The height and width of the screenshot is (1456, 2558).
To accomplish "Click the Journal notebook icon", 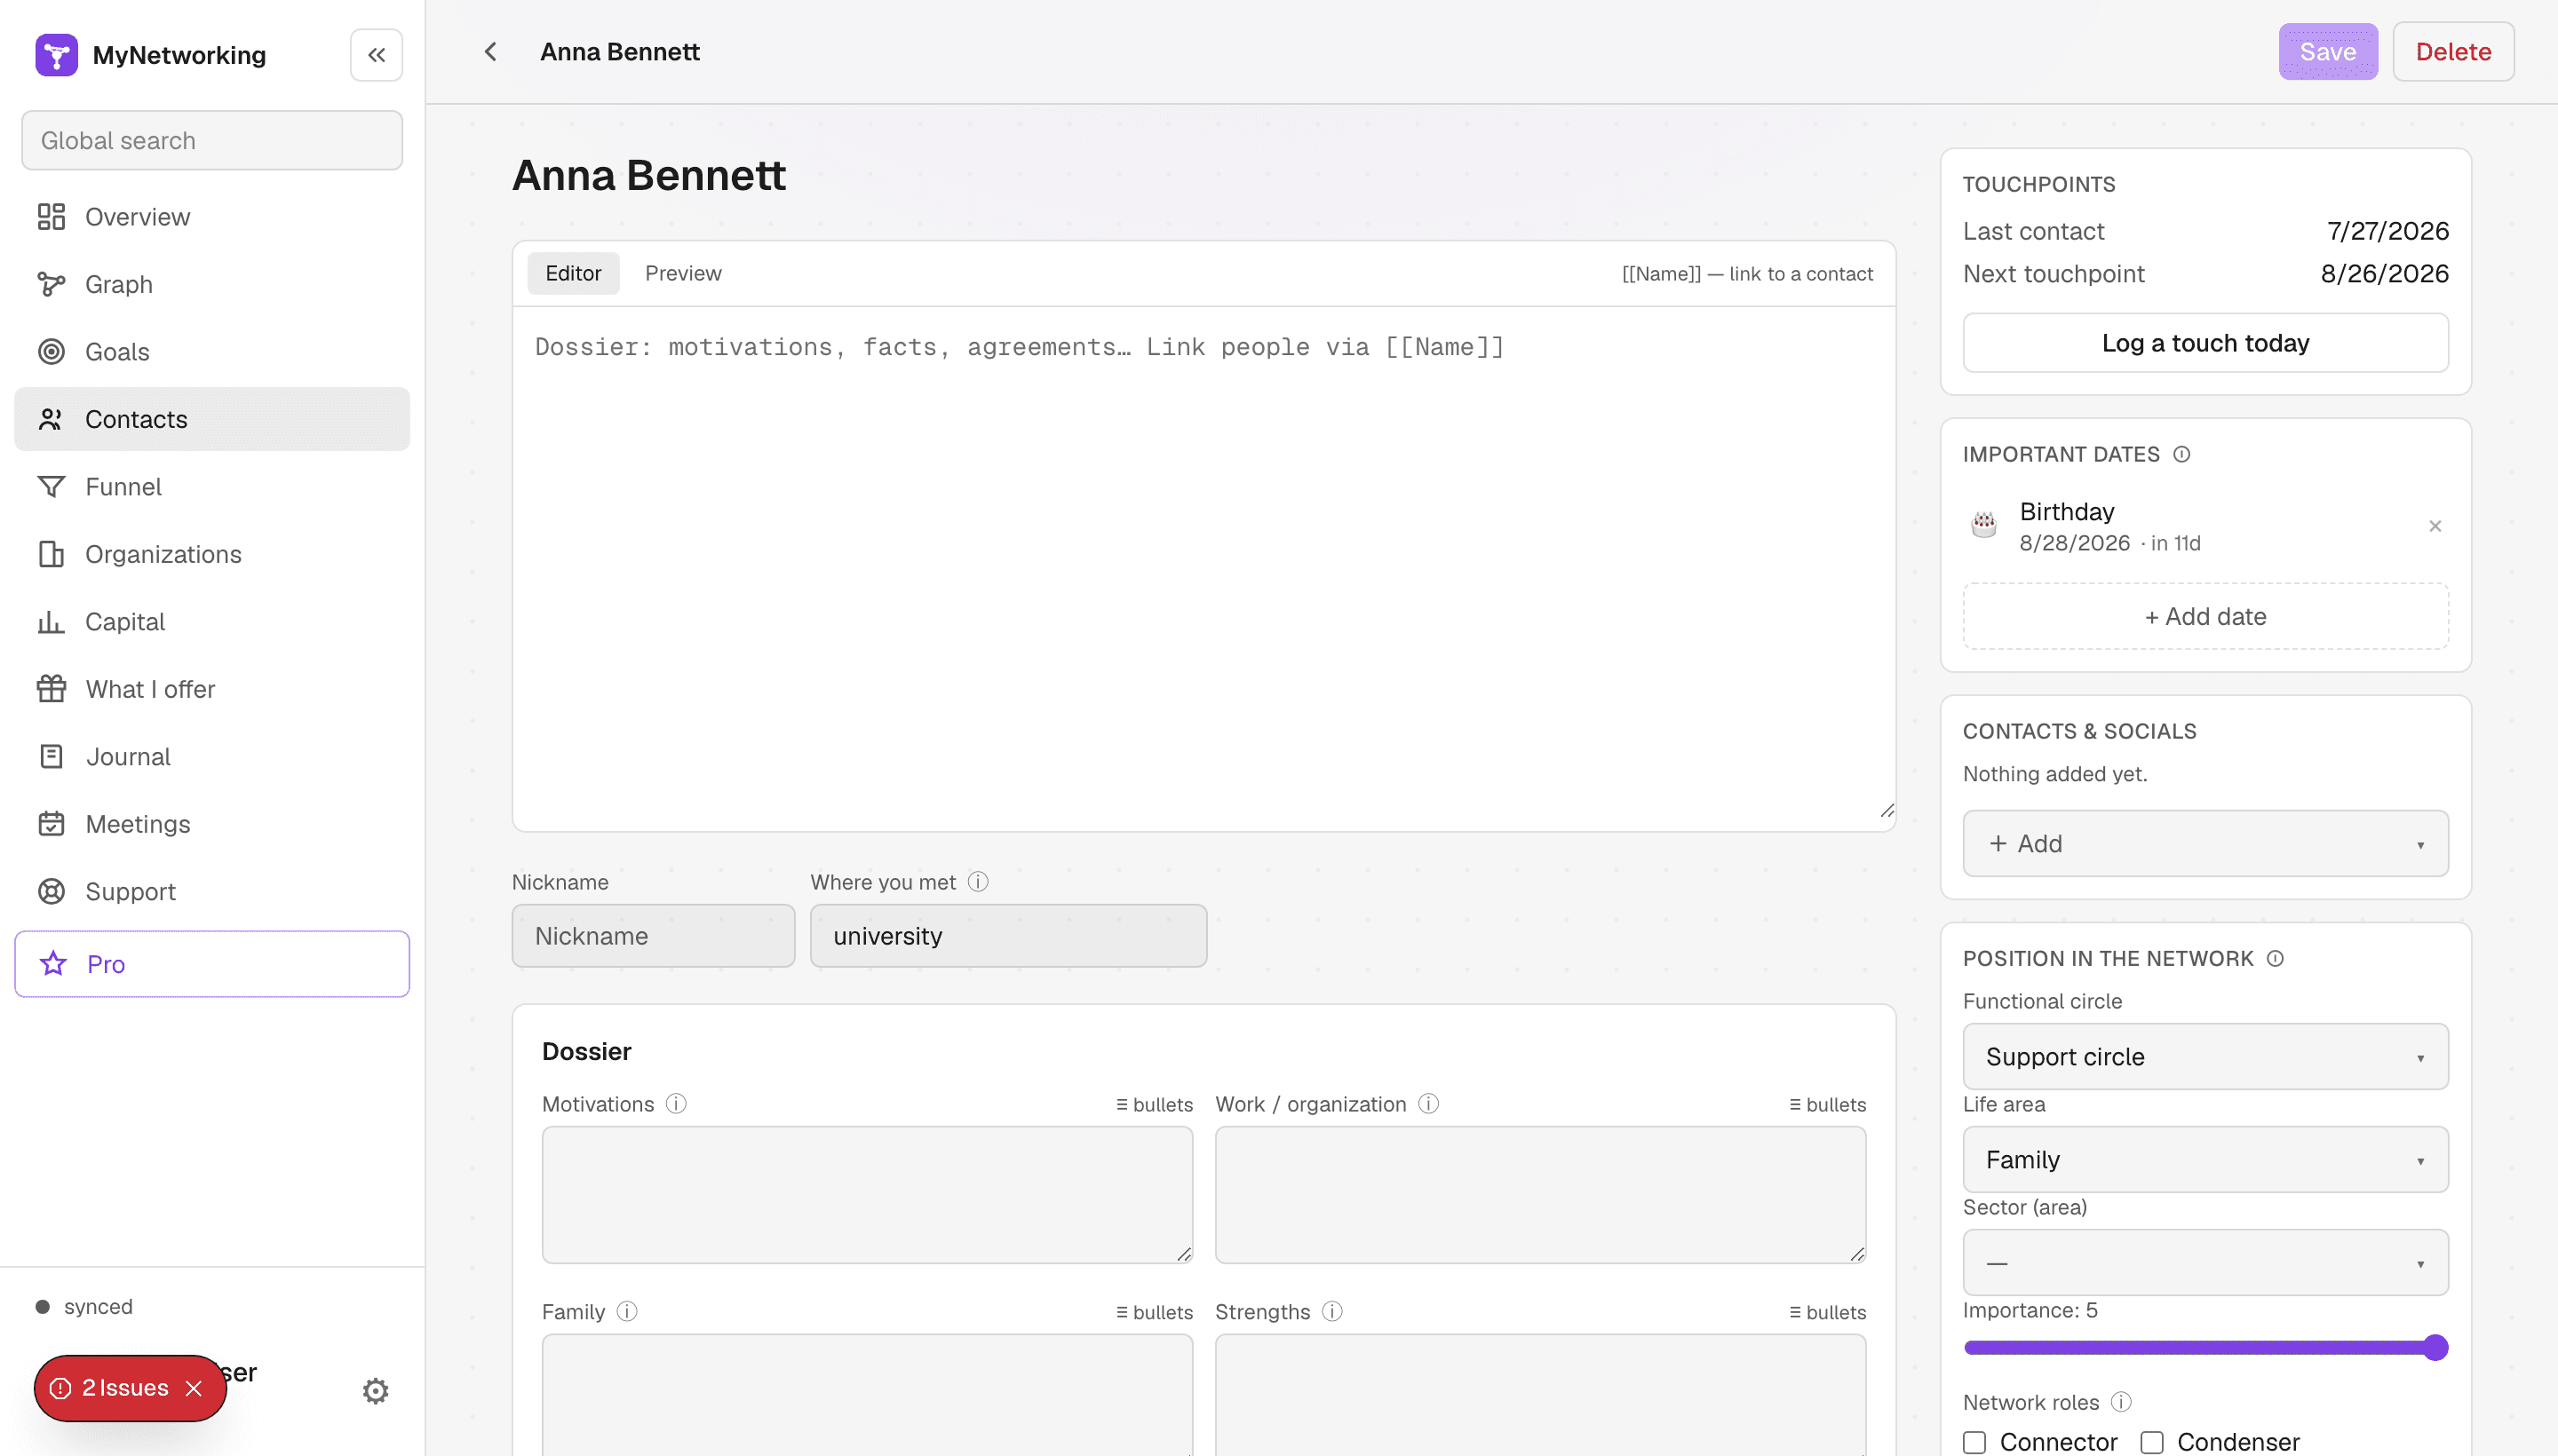I will coord(51,757).
